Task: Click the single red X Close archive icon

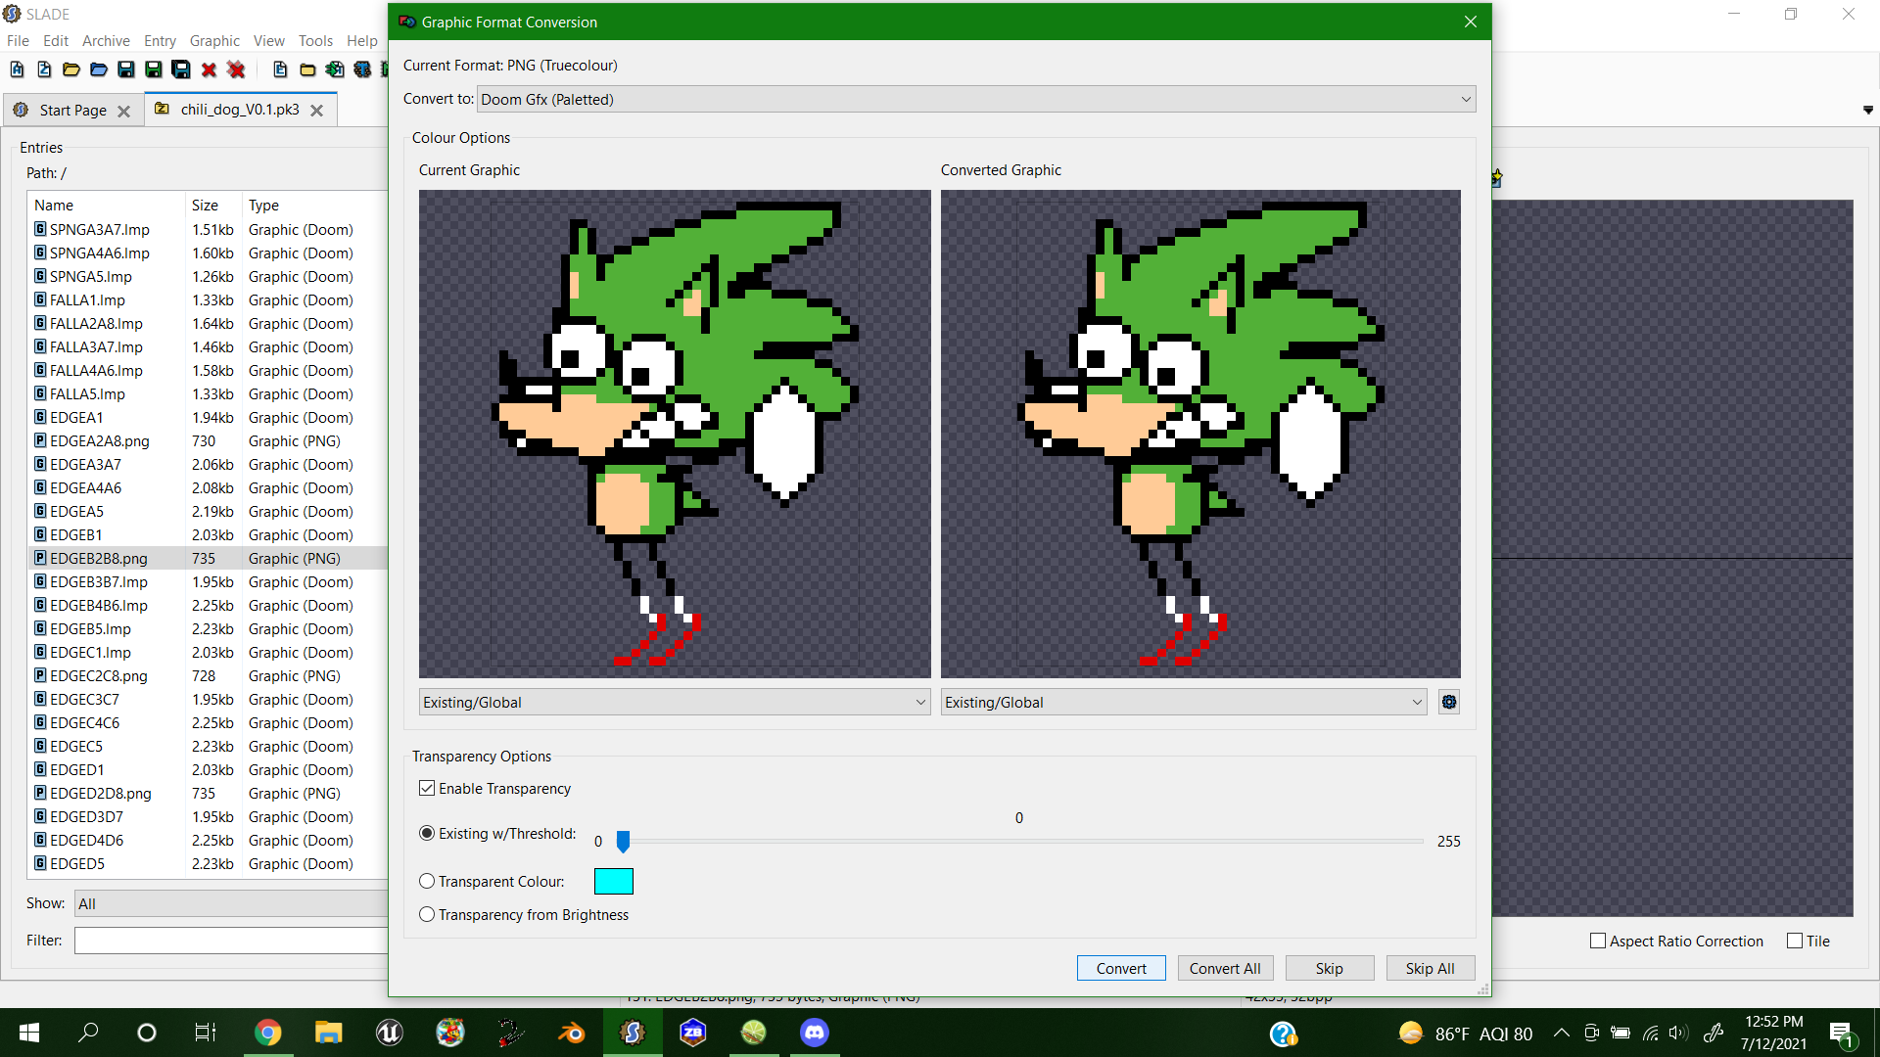Action: [209, 69]
